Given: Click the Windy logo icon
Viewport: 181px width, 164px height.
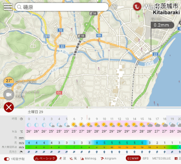Looking at the screenshot, I should (x=137, y=6).
